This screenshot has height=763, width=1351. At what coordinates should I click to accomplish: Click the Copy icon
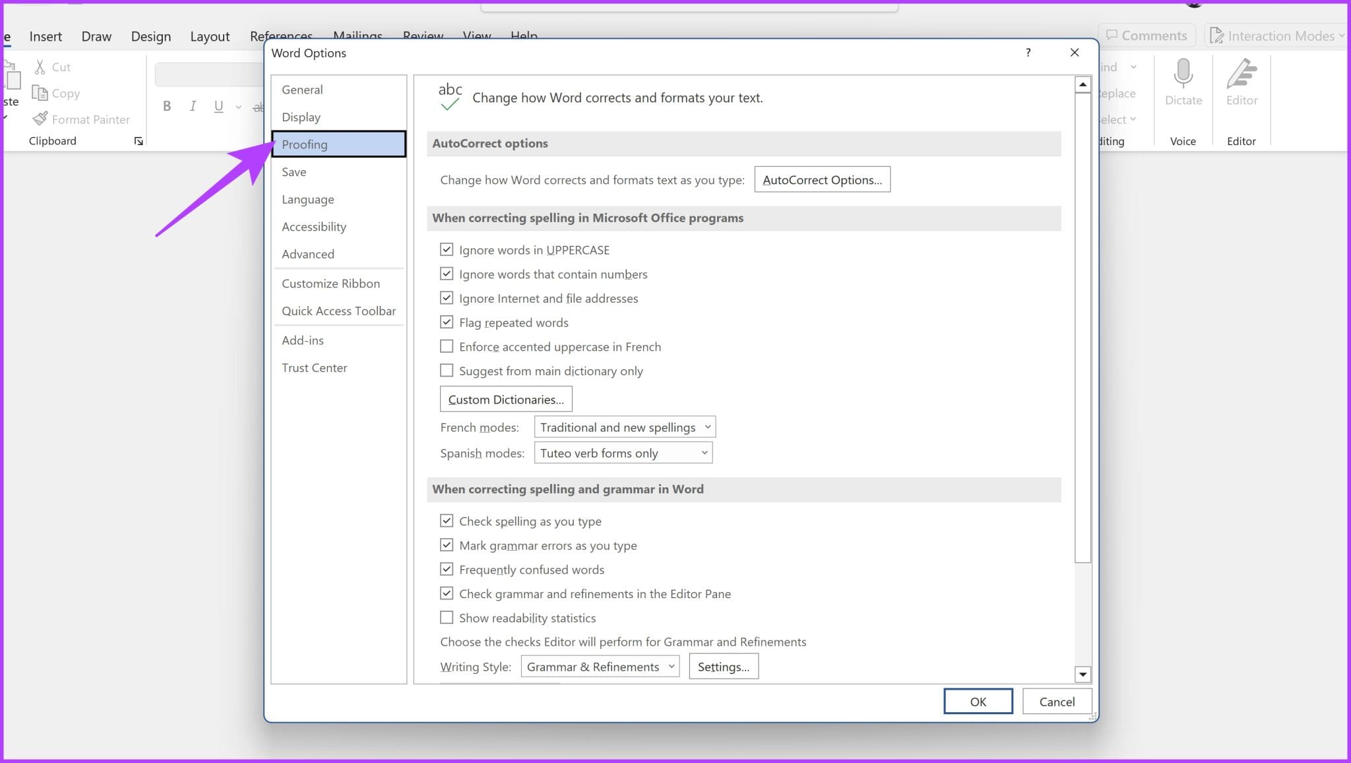point(41,93)
